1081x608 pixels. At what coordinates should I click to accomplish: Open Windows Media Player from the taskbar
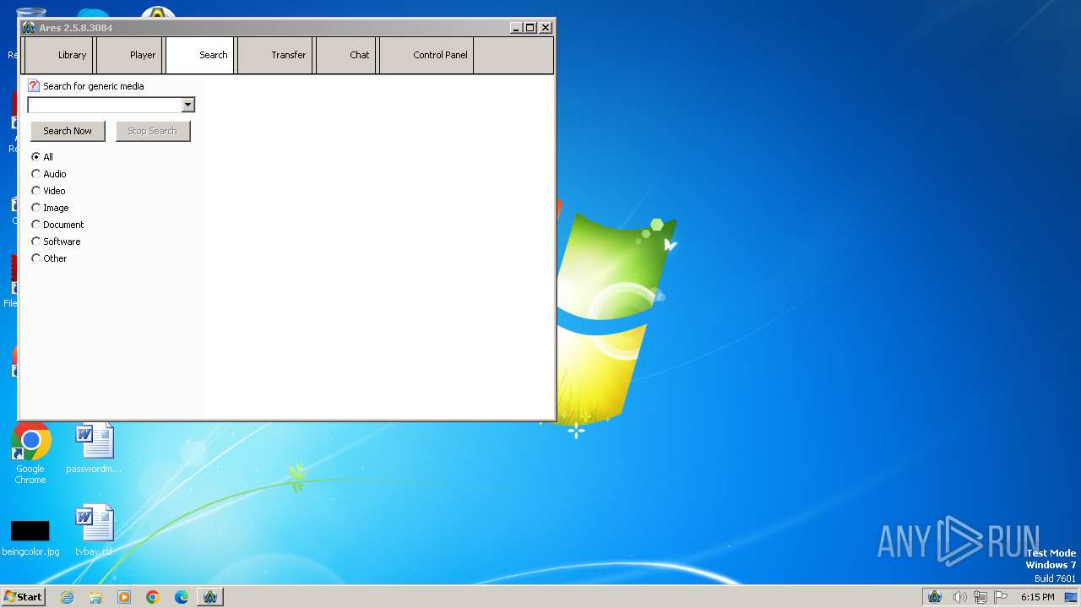tap(124, 597)
